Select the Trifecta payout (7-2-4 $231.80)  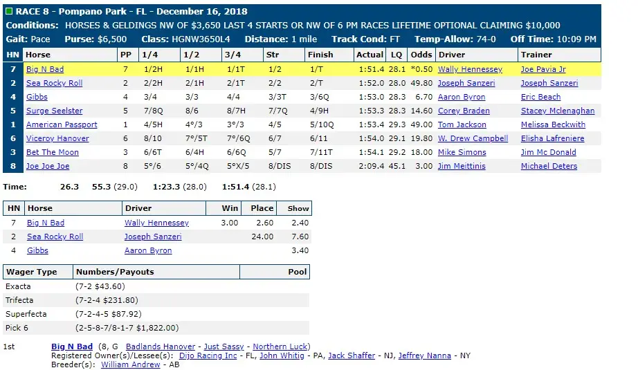[107, 300]
